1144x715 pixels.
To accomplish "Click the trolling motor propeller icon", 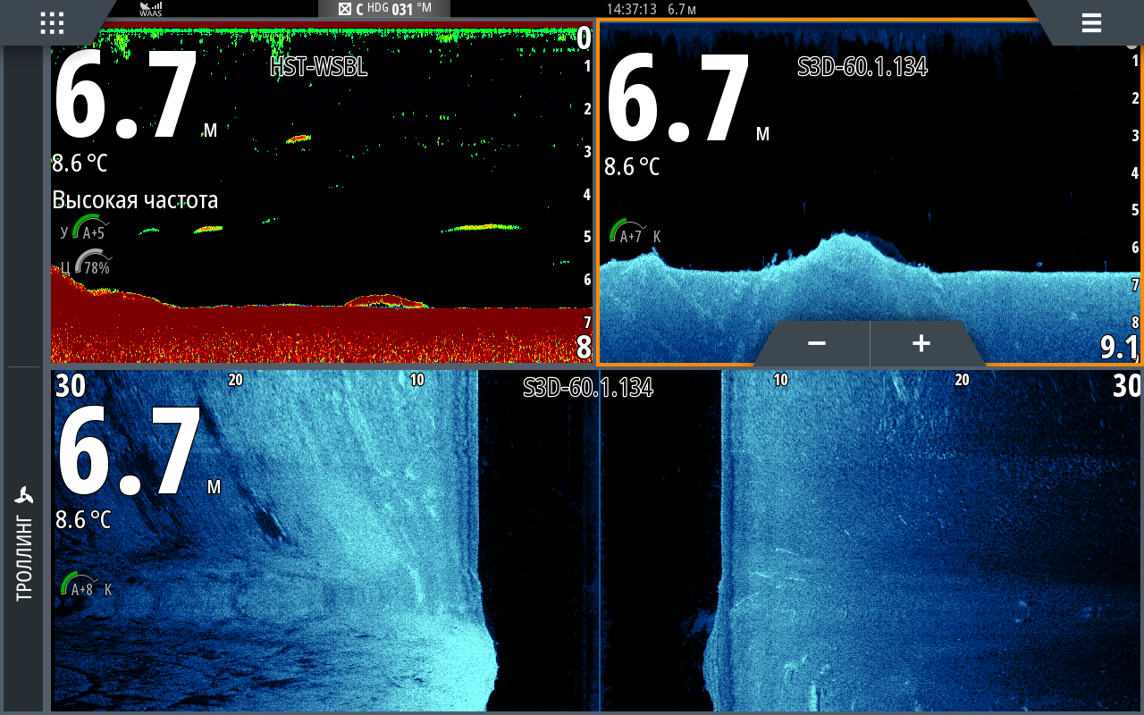I will tap(24, 496).
